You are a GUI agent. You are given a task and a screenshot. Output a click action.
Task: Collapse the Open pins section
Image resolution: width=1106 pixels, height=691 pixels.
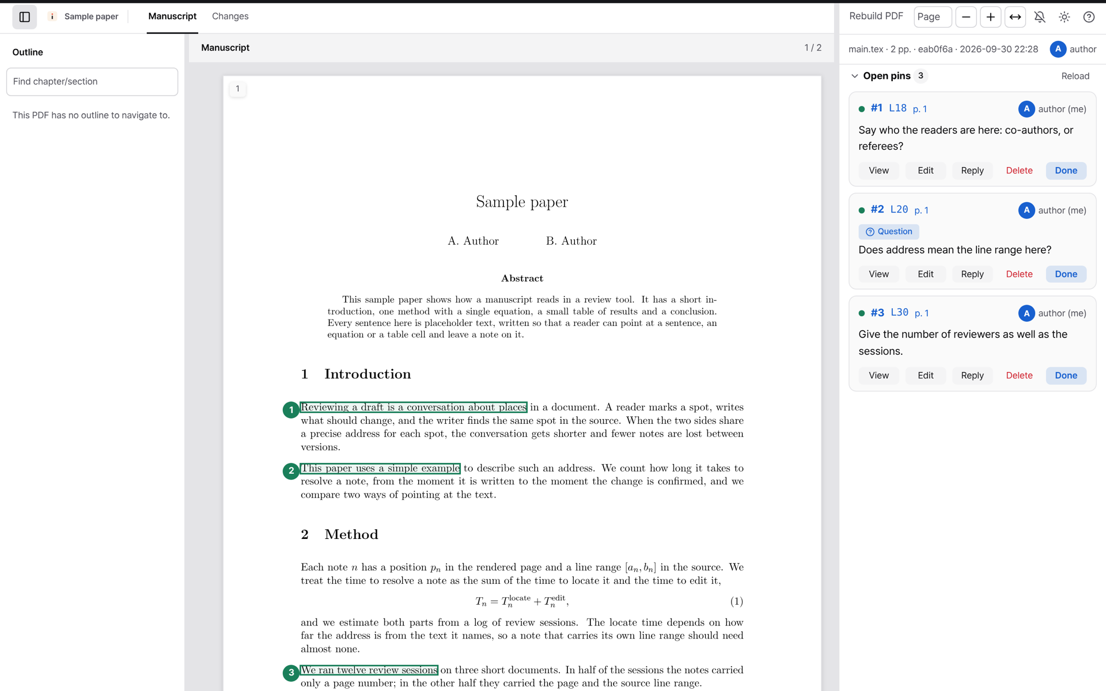point(855,76)
